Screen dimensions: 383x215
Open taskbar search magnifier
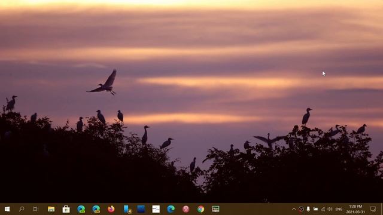coord(22,209)
